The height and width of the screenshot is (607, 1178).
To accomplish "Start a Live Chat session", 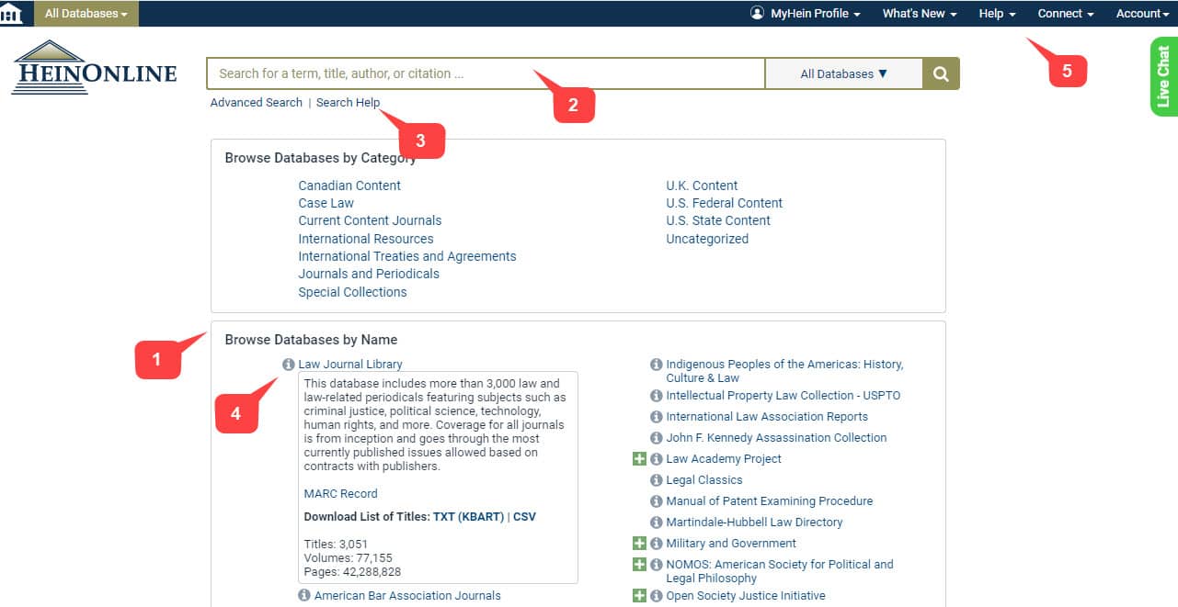I will [1164, 77].
